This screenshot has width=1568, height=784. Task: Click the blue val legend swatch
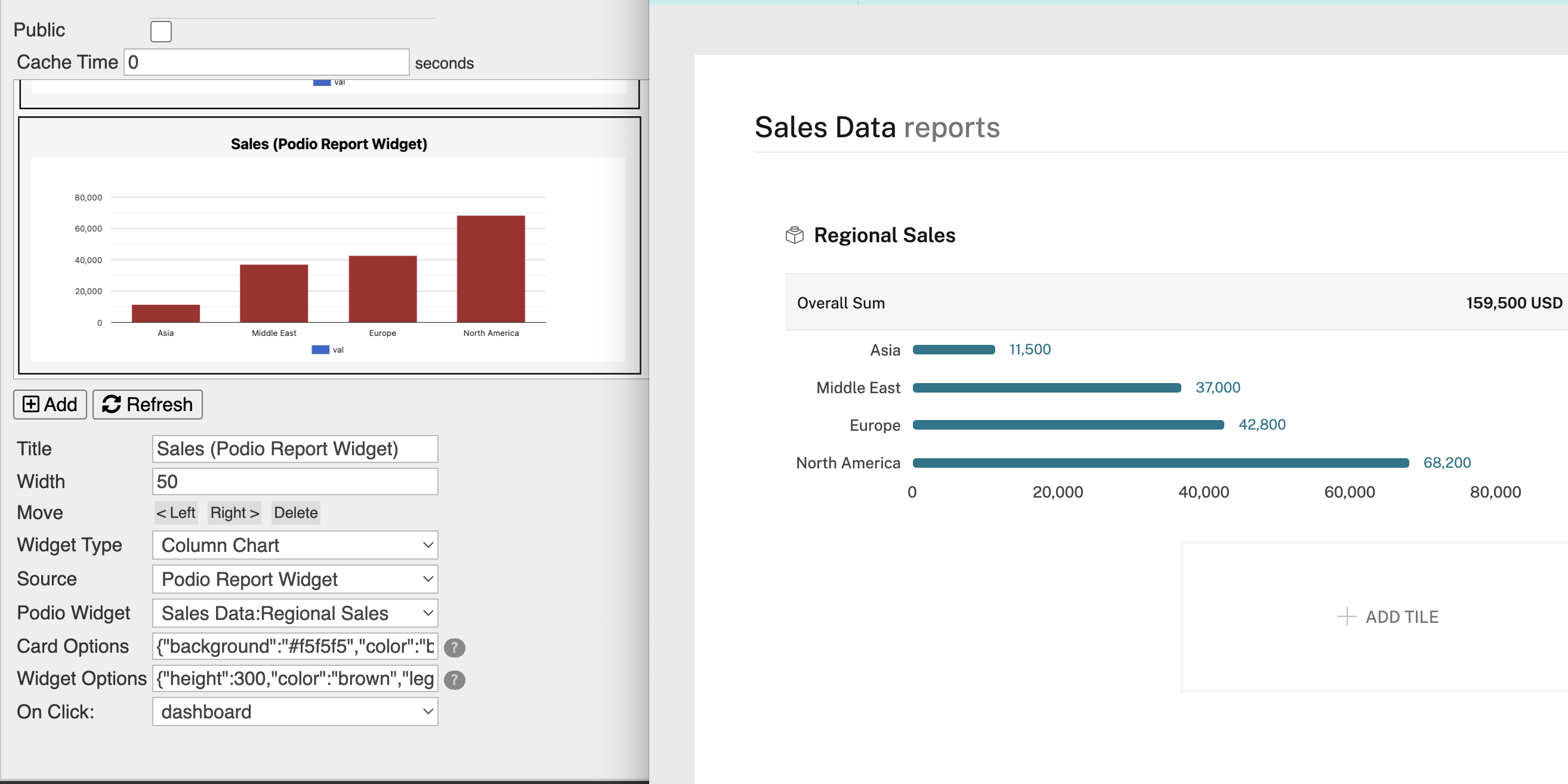[320, 350]
